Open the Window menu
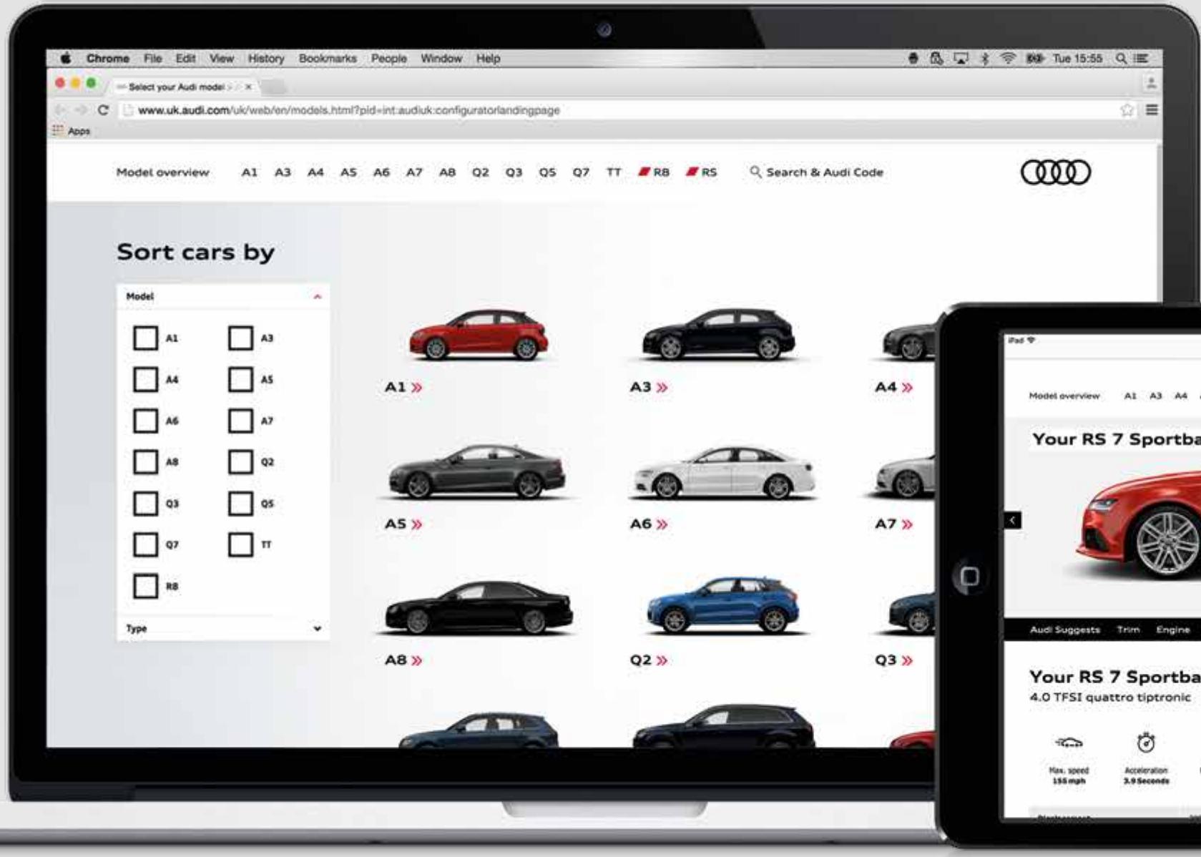The height and width of the screenshot is (857, 1201). pos(441,59)
